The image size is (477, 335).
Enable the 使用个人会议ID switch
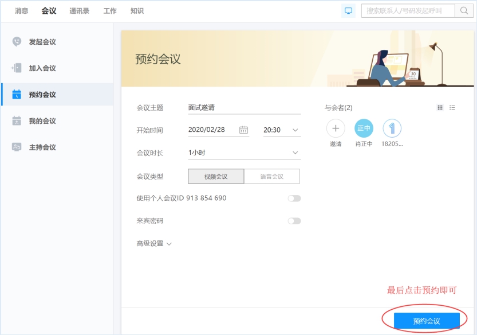(294, 198)
